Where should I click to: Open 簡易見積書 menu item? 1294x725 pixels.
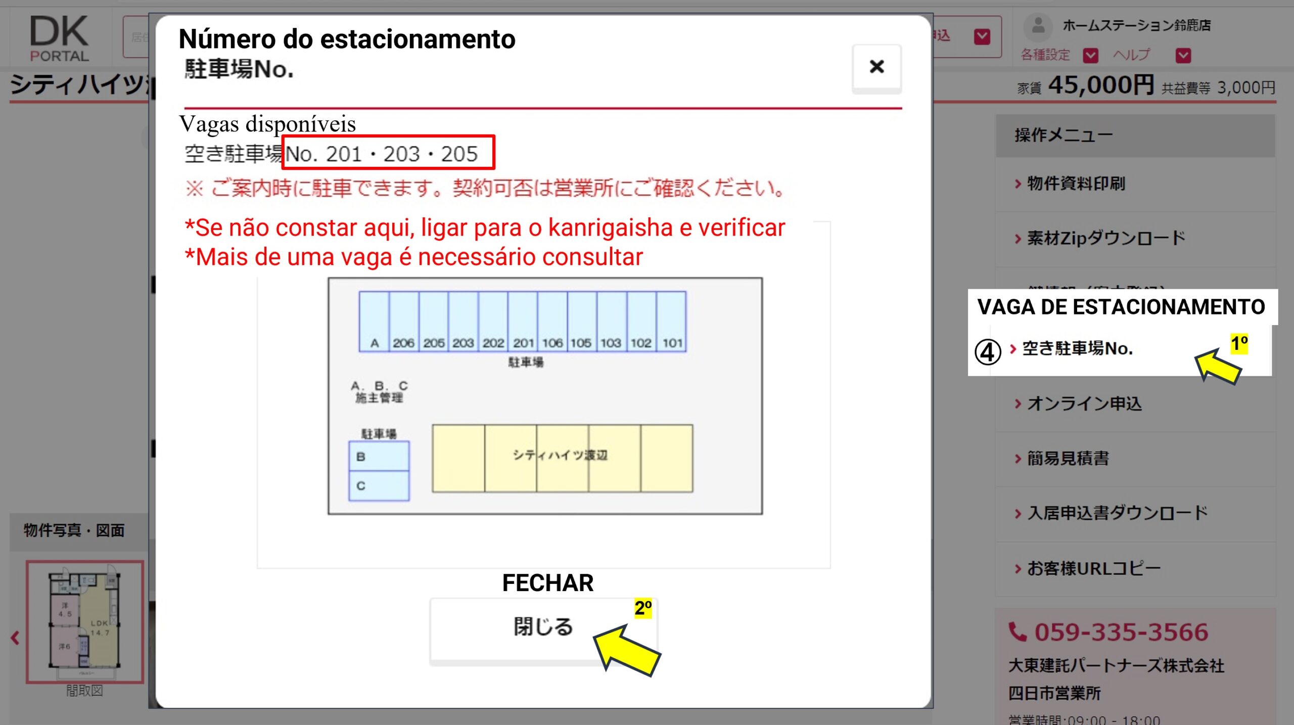tap(1068, 459)
